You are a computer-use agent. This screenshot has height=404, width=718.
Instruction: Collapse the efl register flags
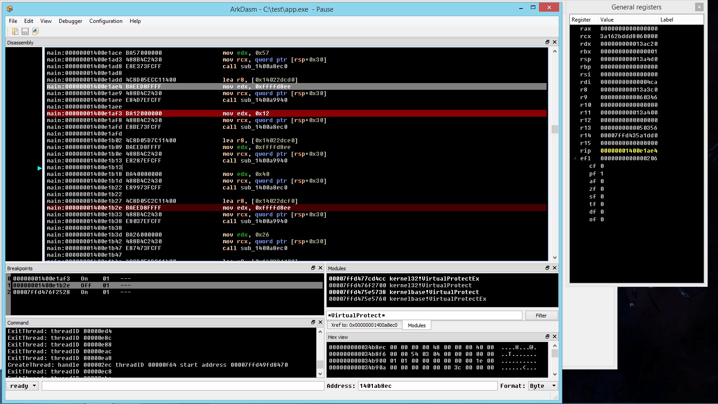[575, 158]
